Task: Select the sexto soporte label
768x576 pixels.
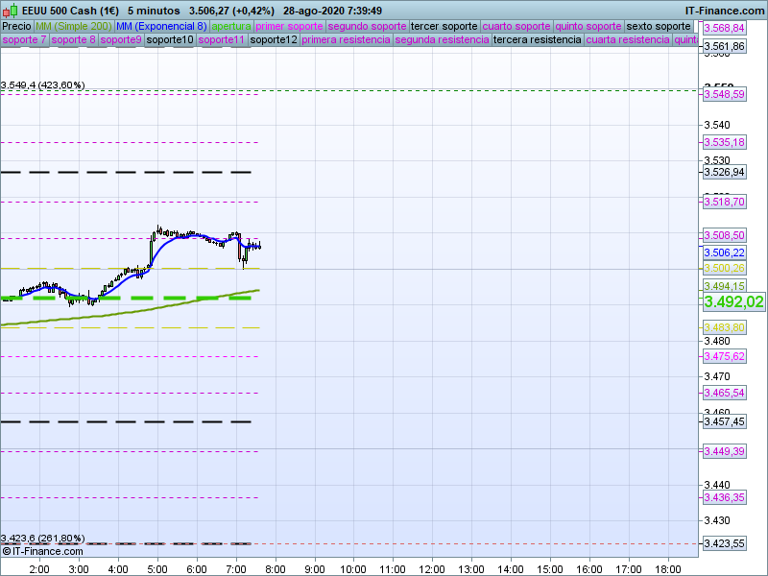Action: tap(659, 26)
